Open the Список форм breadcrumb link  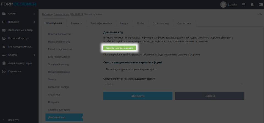pos(61,14)
